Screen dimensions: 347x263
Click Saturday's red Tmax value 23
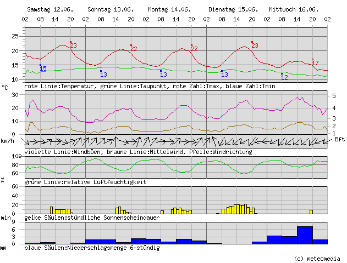point(73,45)
